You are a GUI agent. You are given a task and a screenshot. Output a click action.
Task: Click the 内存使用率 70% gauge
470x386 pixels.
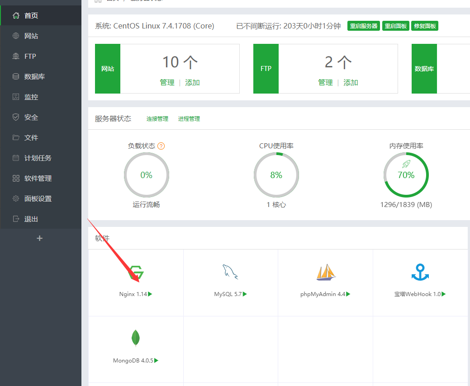pos(406,175)
